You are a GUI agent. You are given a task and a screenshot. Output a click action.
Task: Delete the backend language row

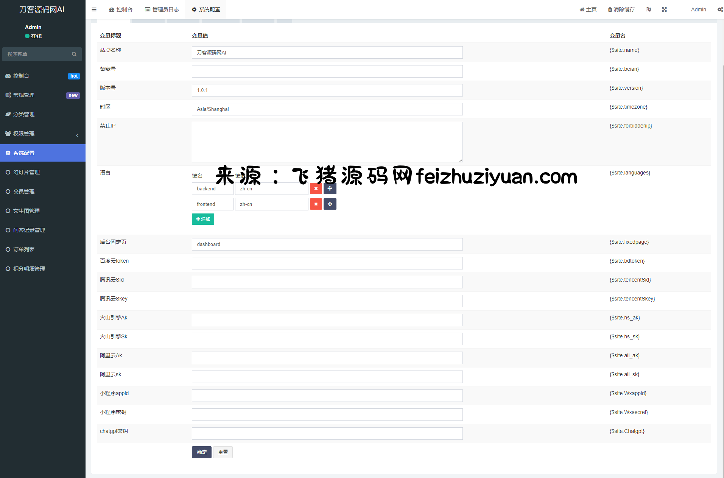pyautogui.click(x=316, y=188)
